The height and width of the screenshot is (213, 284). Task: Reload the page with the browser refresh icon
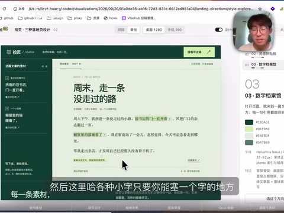click(4, 9)
